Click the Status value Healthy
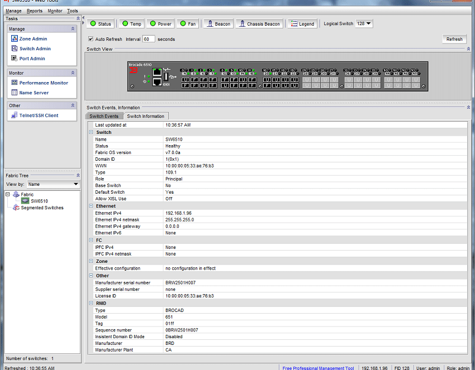The height and width of the screenshot is (370, 475). tap(173, 146)
